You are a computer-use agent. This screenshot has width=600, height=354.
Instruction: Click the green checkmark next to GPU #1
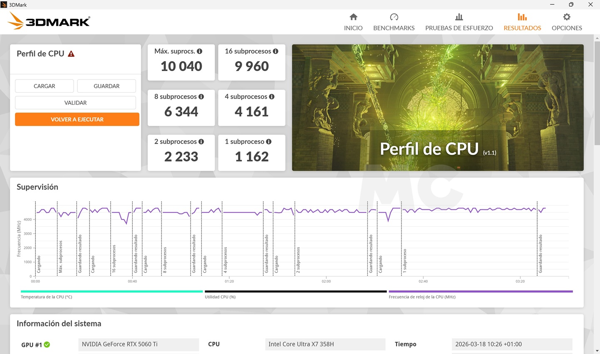47,344
